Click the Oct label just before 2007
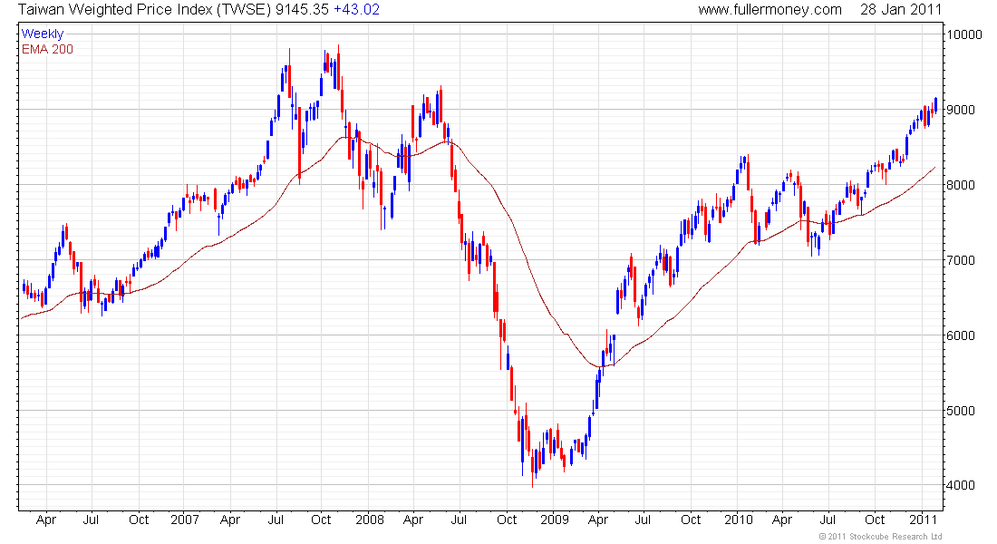 139,520
